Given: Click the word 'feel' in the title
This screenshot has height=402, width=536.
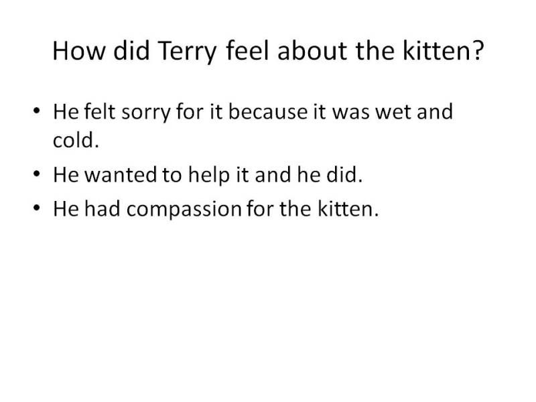Looking at the screenshot, I should tap(247, 50).
